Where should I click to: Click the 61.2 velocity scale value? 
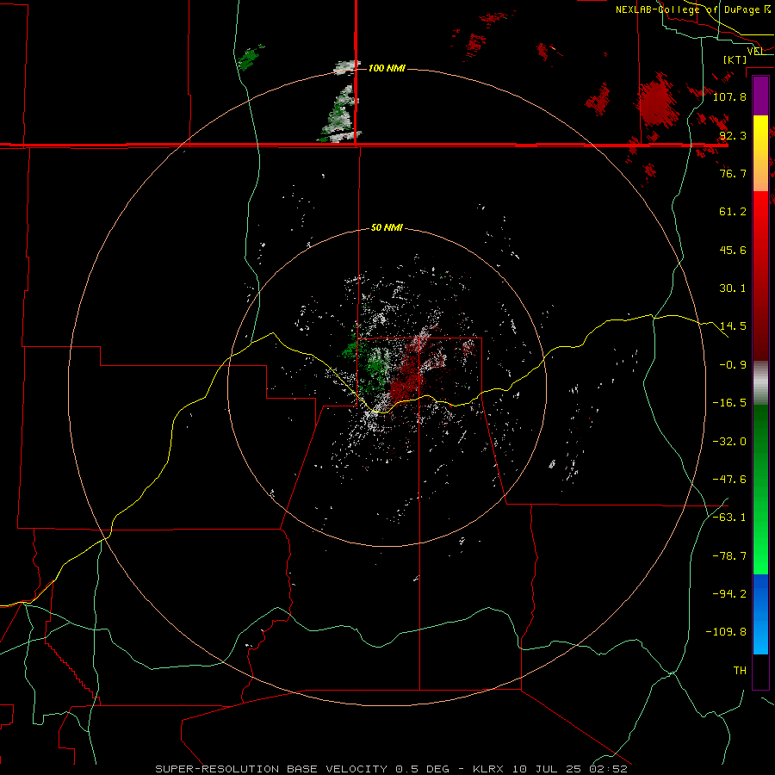click(733, 212)
